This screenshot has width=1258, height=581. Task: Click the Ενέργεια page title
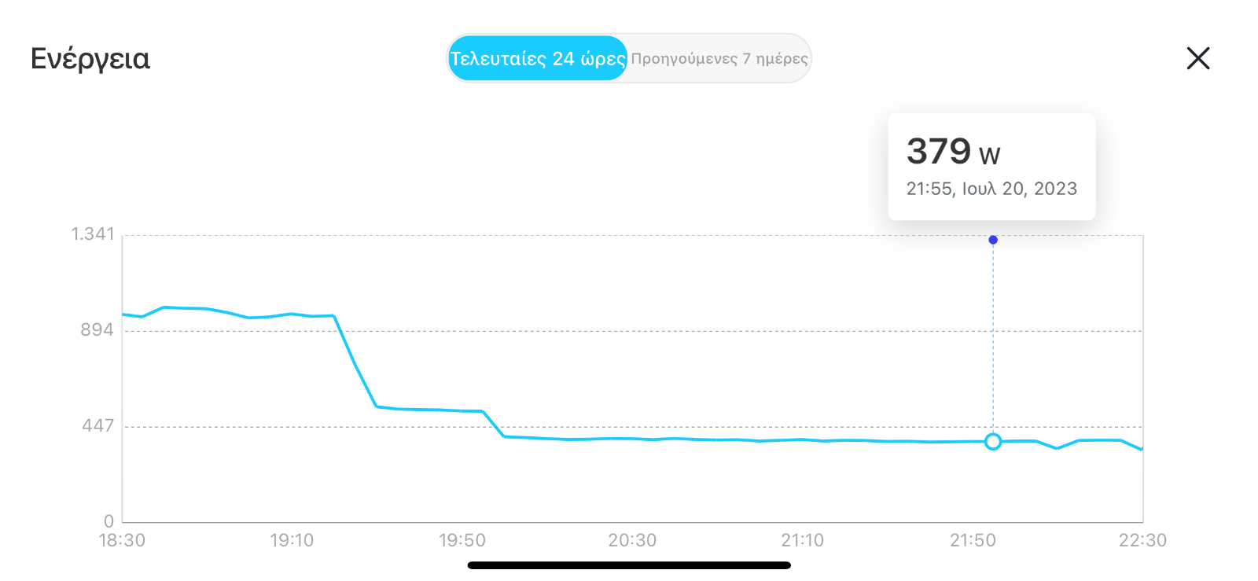[x=90, y=59]
